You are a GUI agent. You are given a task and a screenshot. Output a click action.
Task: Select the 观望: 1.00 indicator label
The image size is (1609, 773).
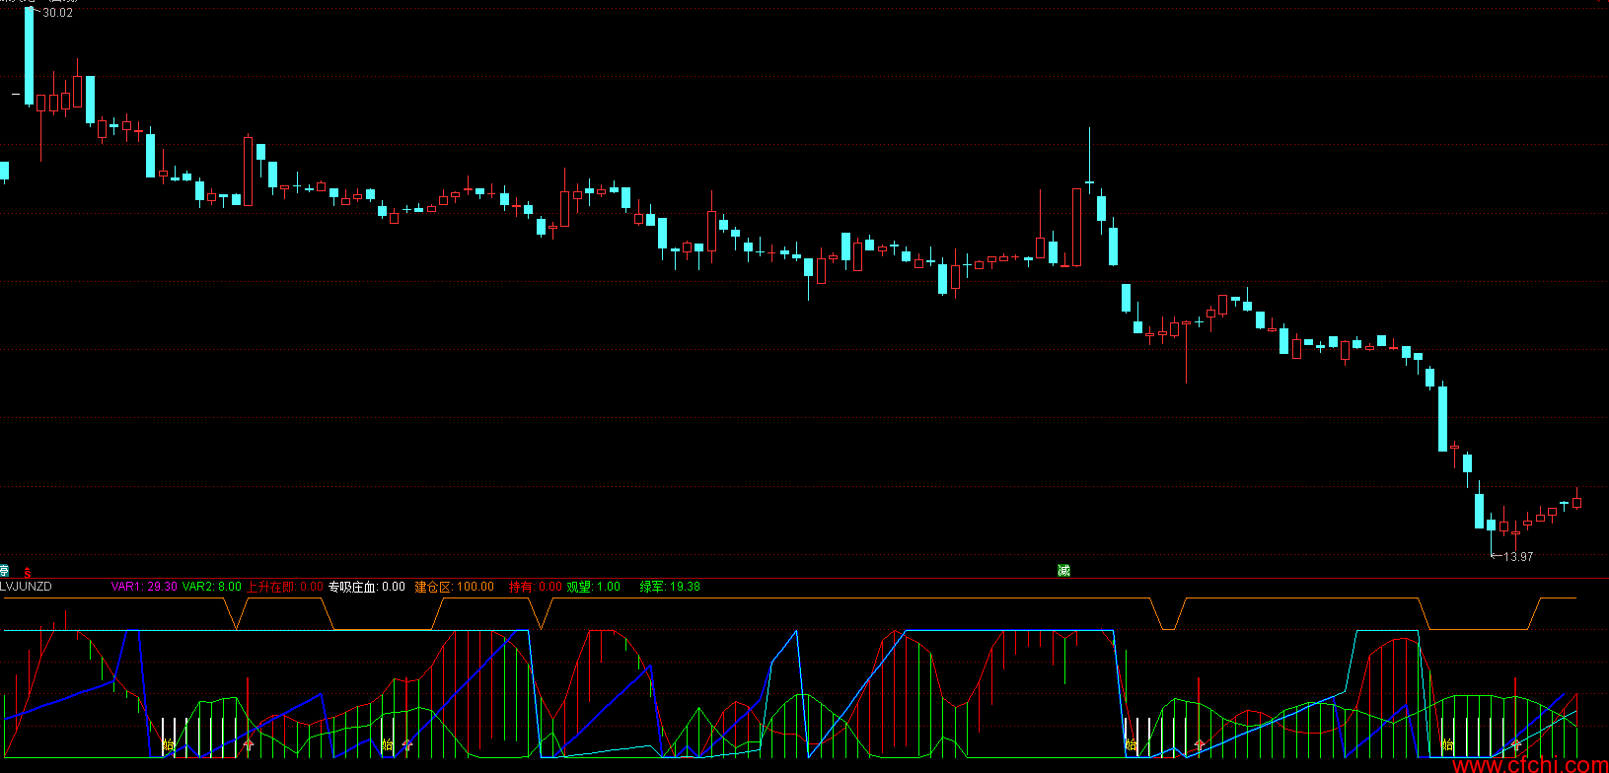[x=594, y=587]
